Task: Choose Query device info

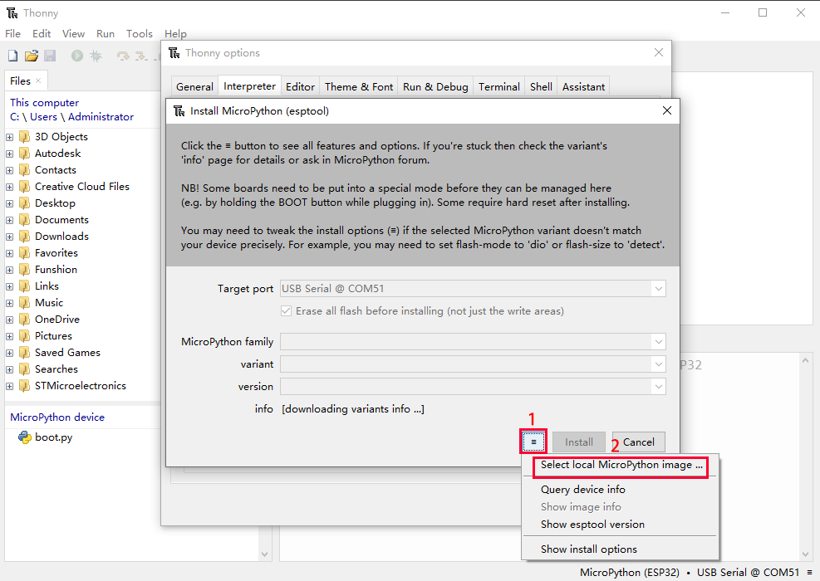Action: click(x=582, y=490)
